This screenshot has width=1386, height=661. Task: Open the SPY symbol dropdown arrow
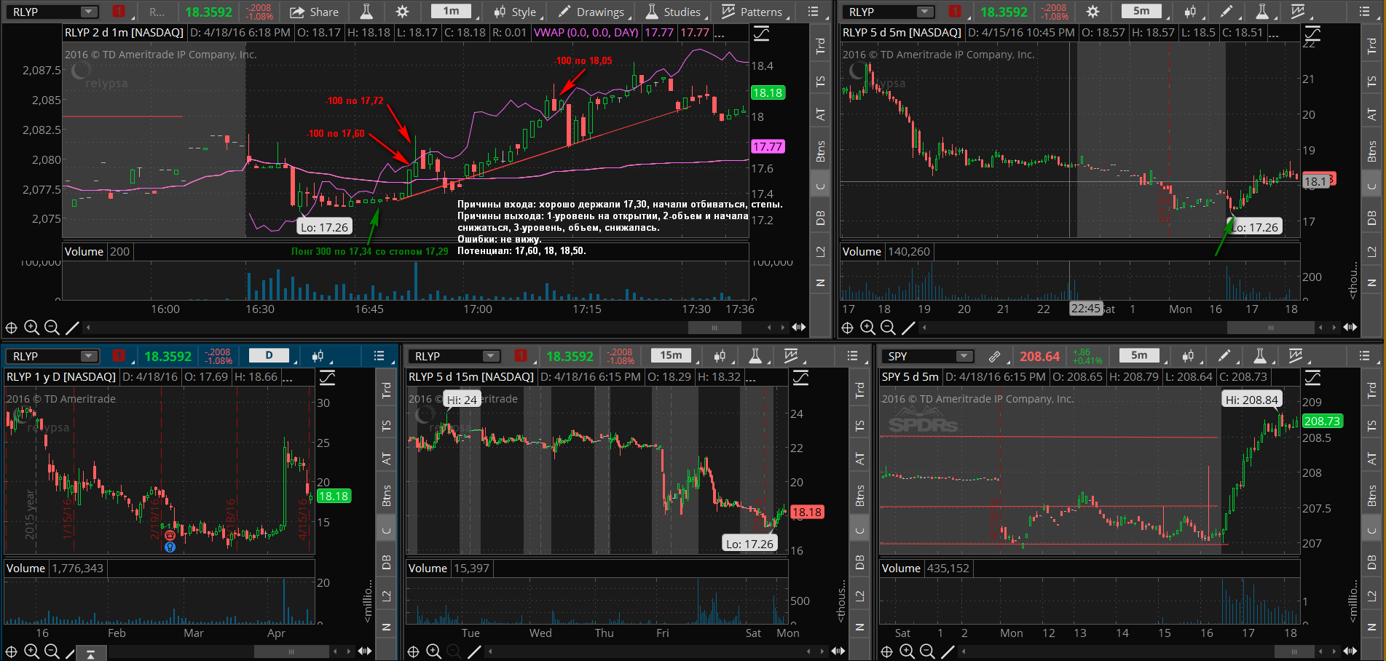[964, 356]
